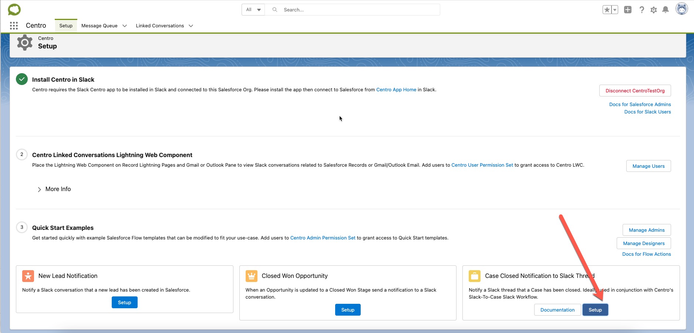The image size is (694, 333).
Task: Open the App Launcher grid icon
Action: 14,26
